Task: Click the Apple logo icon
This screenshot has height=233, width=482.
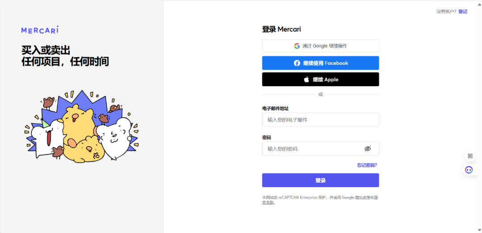Action: click(x=306, y=79)
